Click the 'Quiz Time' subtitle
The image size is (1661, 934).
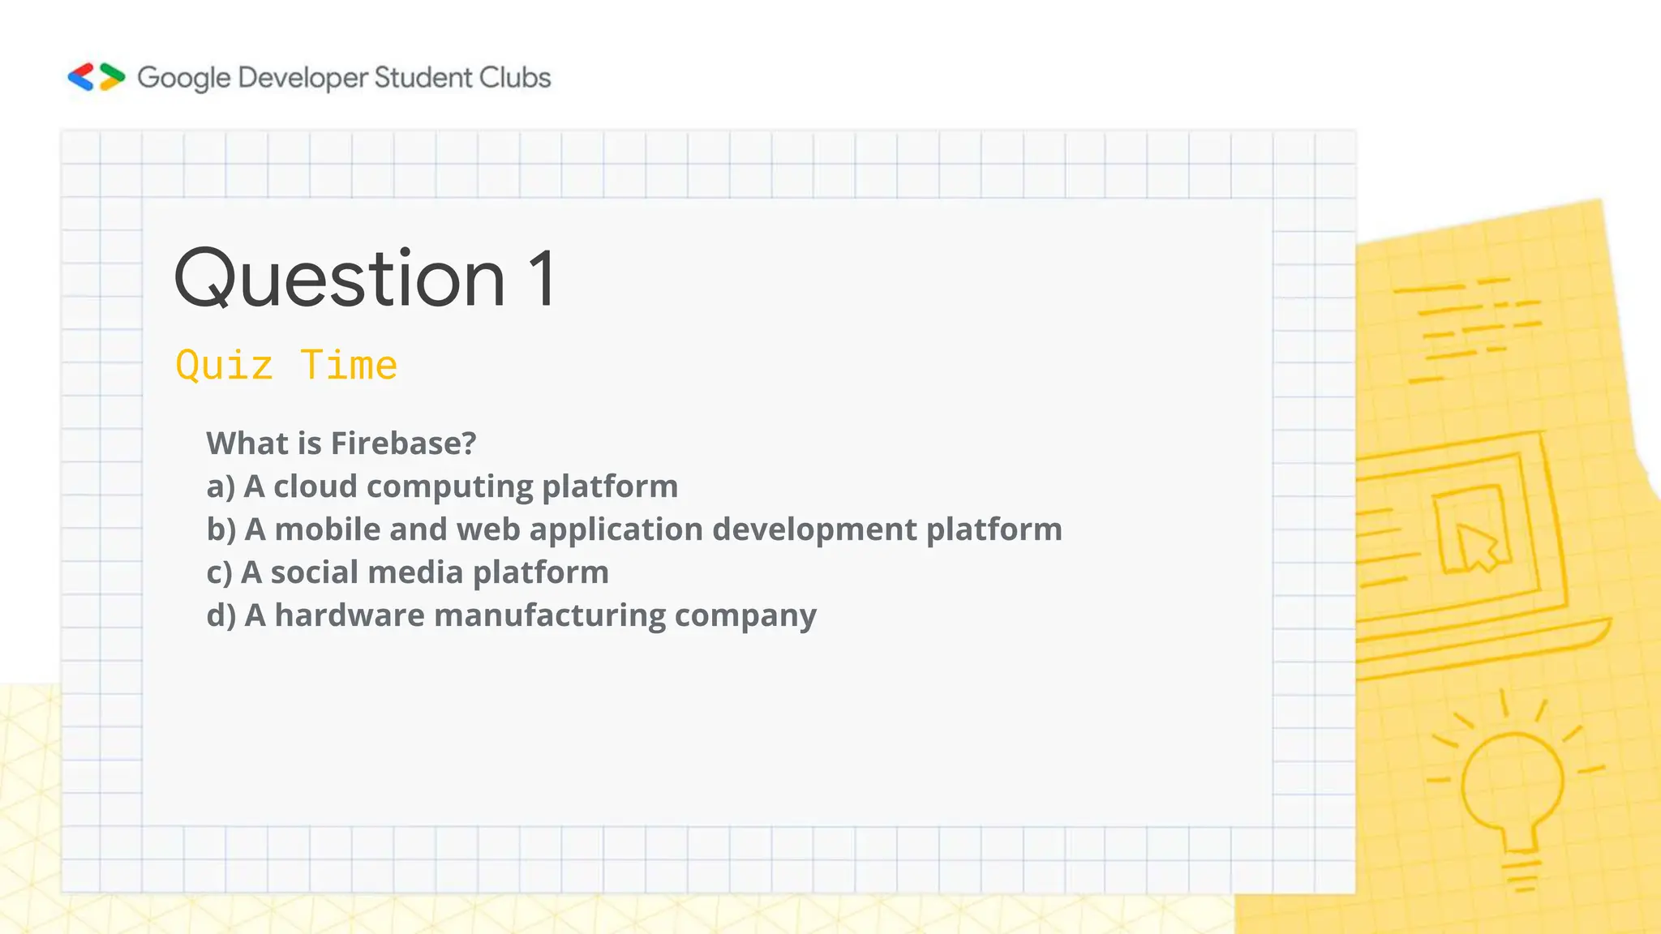coord(286,365)
